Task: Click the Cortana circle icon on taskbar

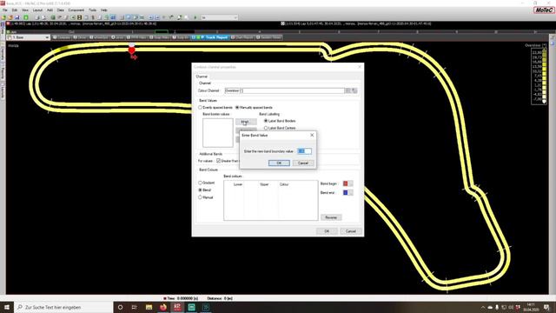Action: [x=120, y=307]
